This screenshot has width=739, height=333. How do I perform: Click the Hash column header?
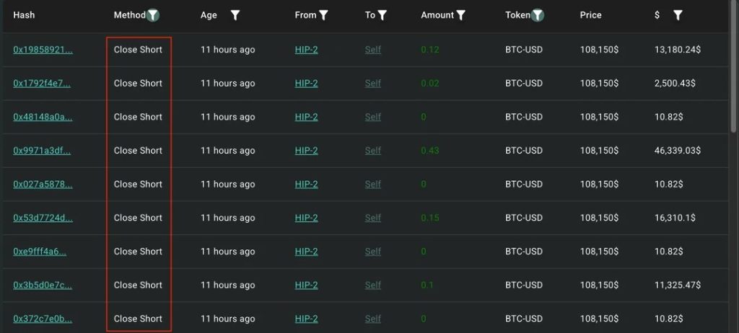click(x=24, y=15)
